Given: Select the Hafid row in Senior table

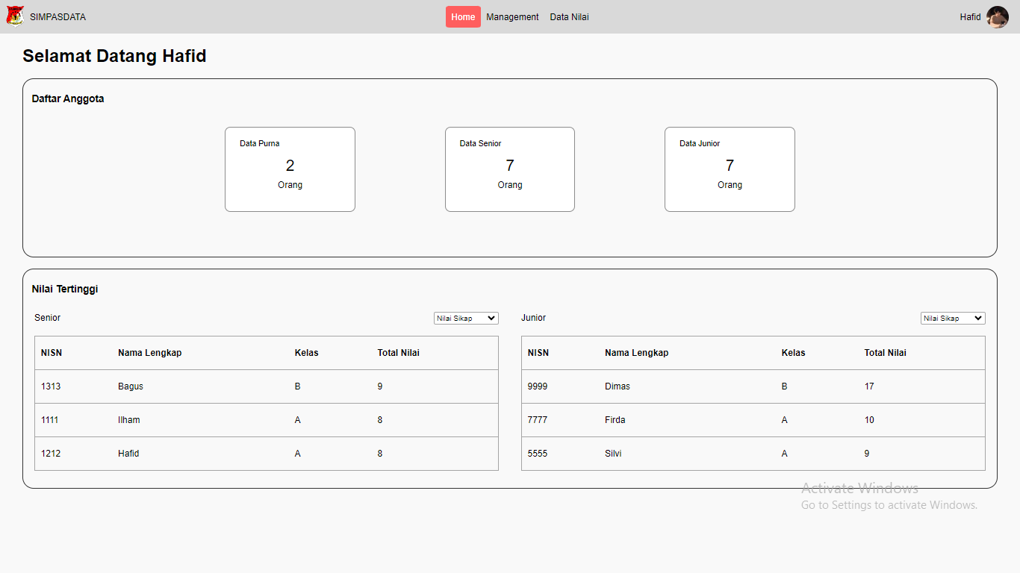Looking at the screenshot, I should pyautogui.click(x=128, y=454).
